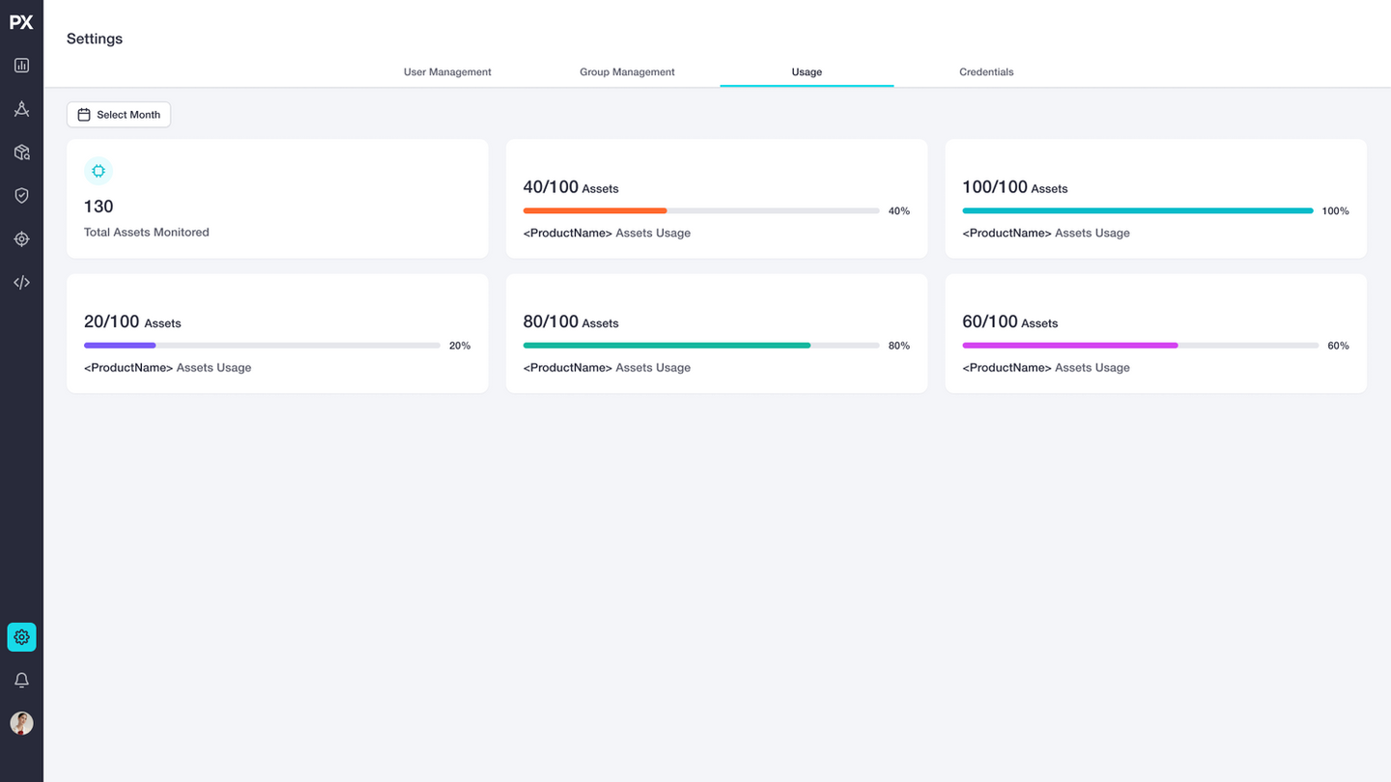Open the bar chart dashboard icon
Image resolution: width=1391 pixels, height=782 pixels.
pyautogui.click(x=21, y=66)
